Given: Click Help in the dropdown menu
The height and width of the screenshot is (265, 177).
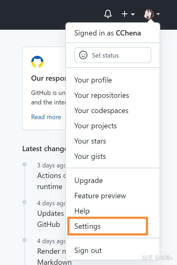Looking at the screenshot, I should point(82,211).
